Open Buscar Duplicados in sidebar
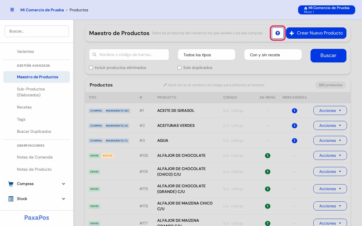362x226 pixels. click(36, 131)
